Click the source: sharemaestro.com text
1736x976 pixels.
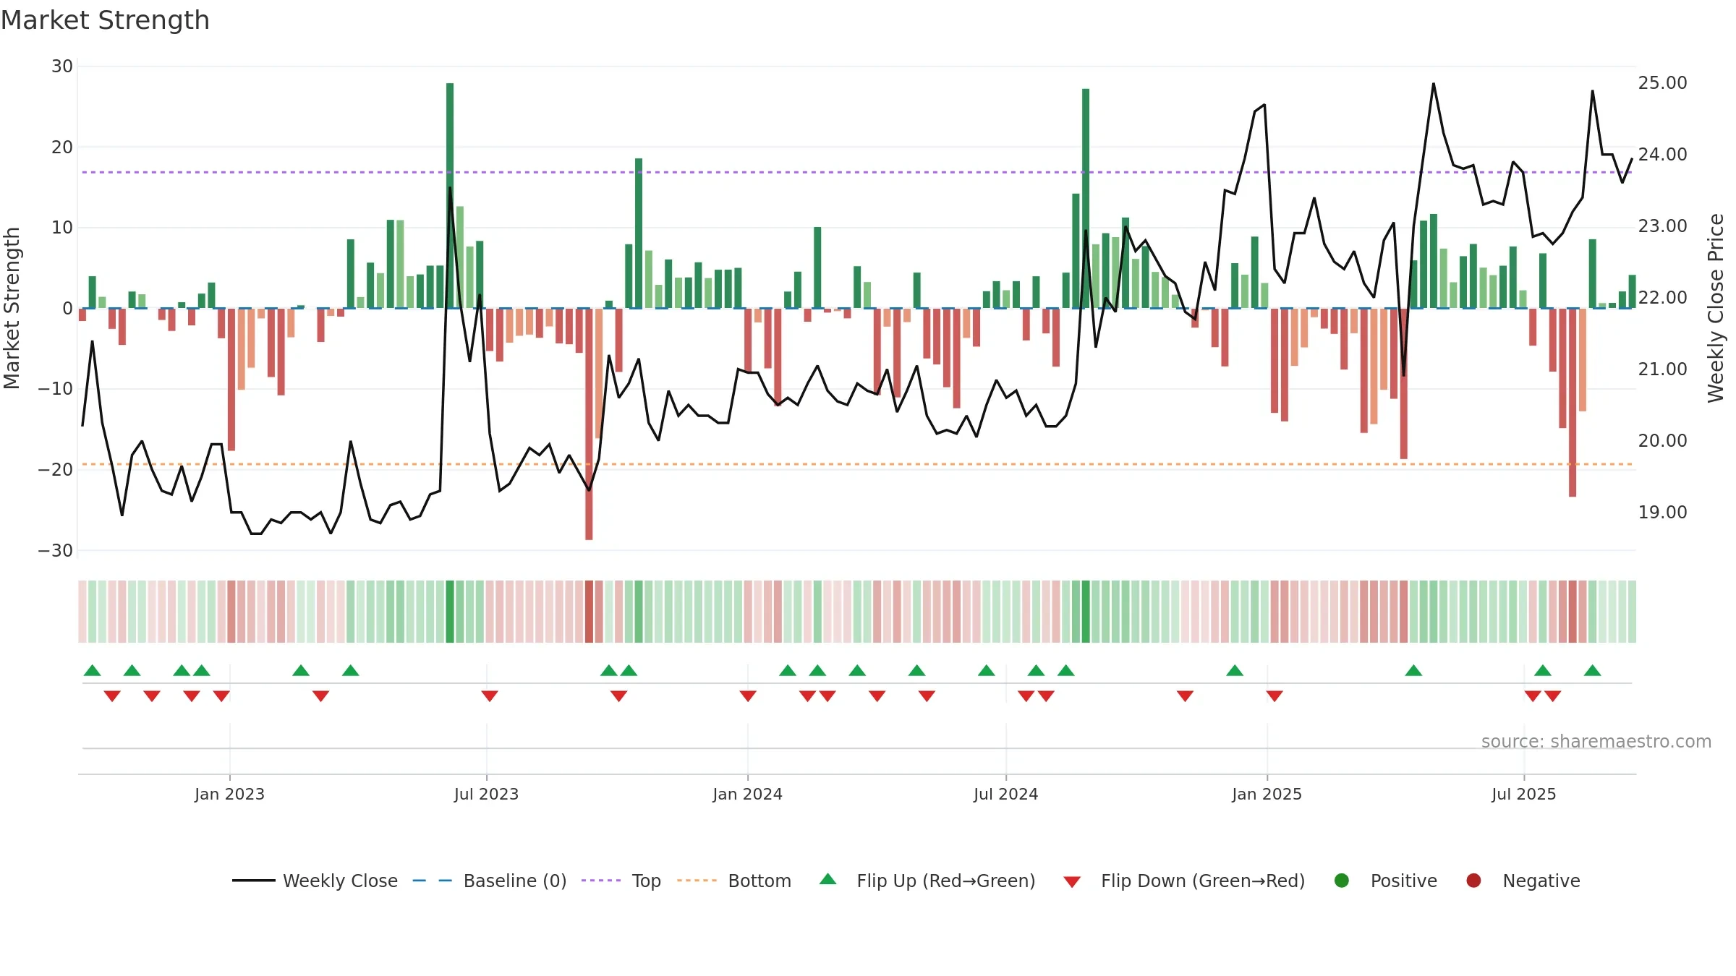[x=1596, y=742]
